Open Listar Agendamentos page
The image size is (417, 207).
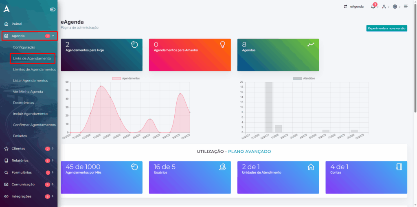(x=30, y=80)
